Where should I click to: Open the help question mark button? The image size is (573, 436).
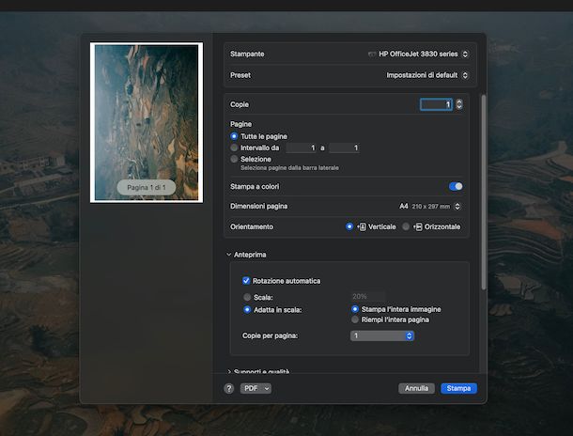[229, 388]
